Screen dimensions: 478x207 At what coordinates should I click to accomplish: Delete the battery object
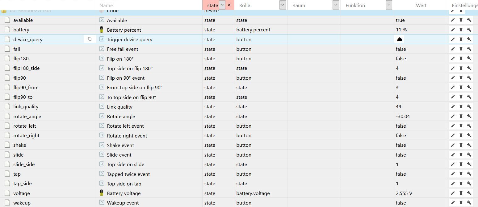pyautogui.click(x=461, y=30)
